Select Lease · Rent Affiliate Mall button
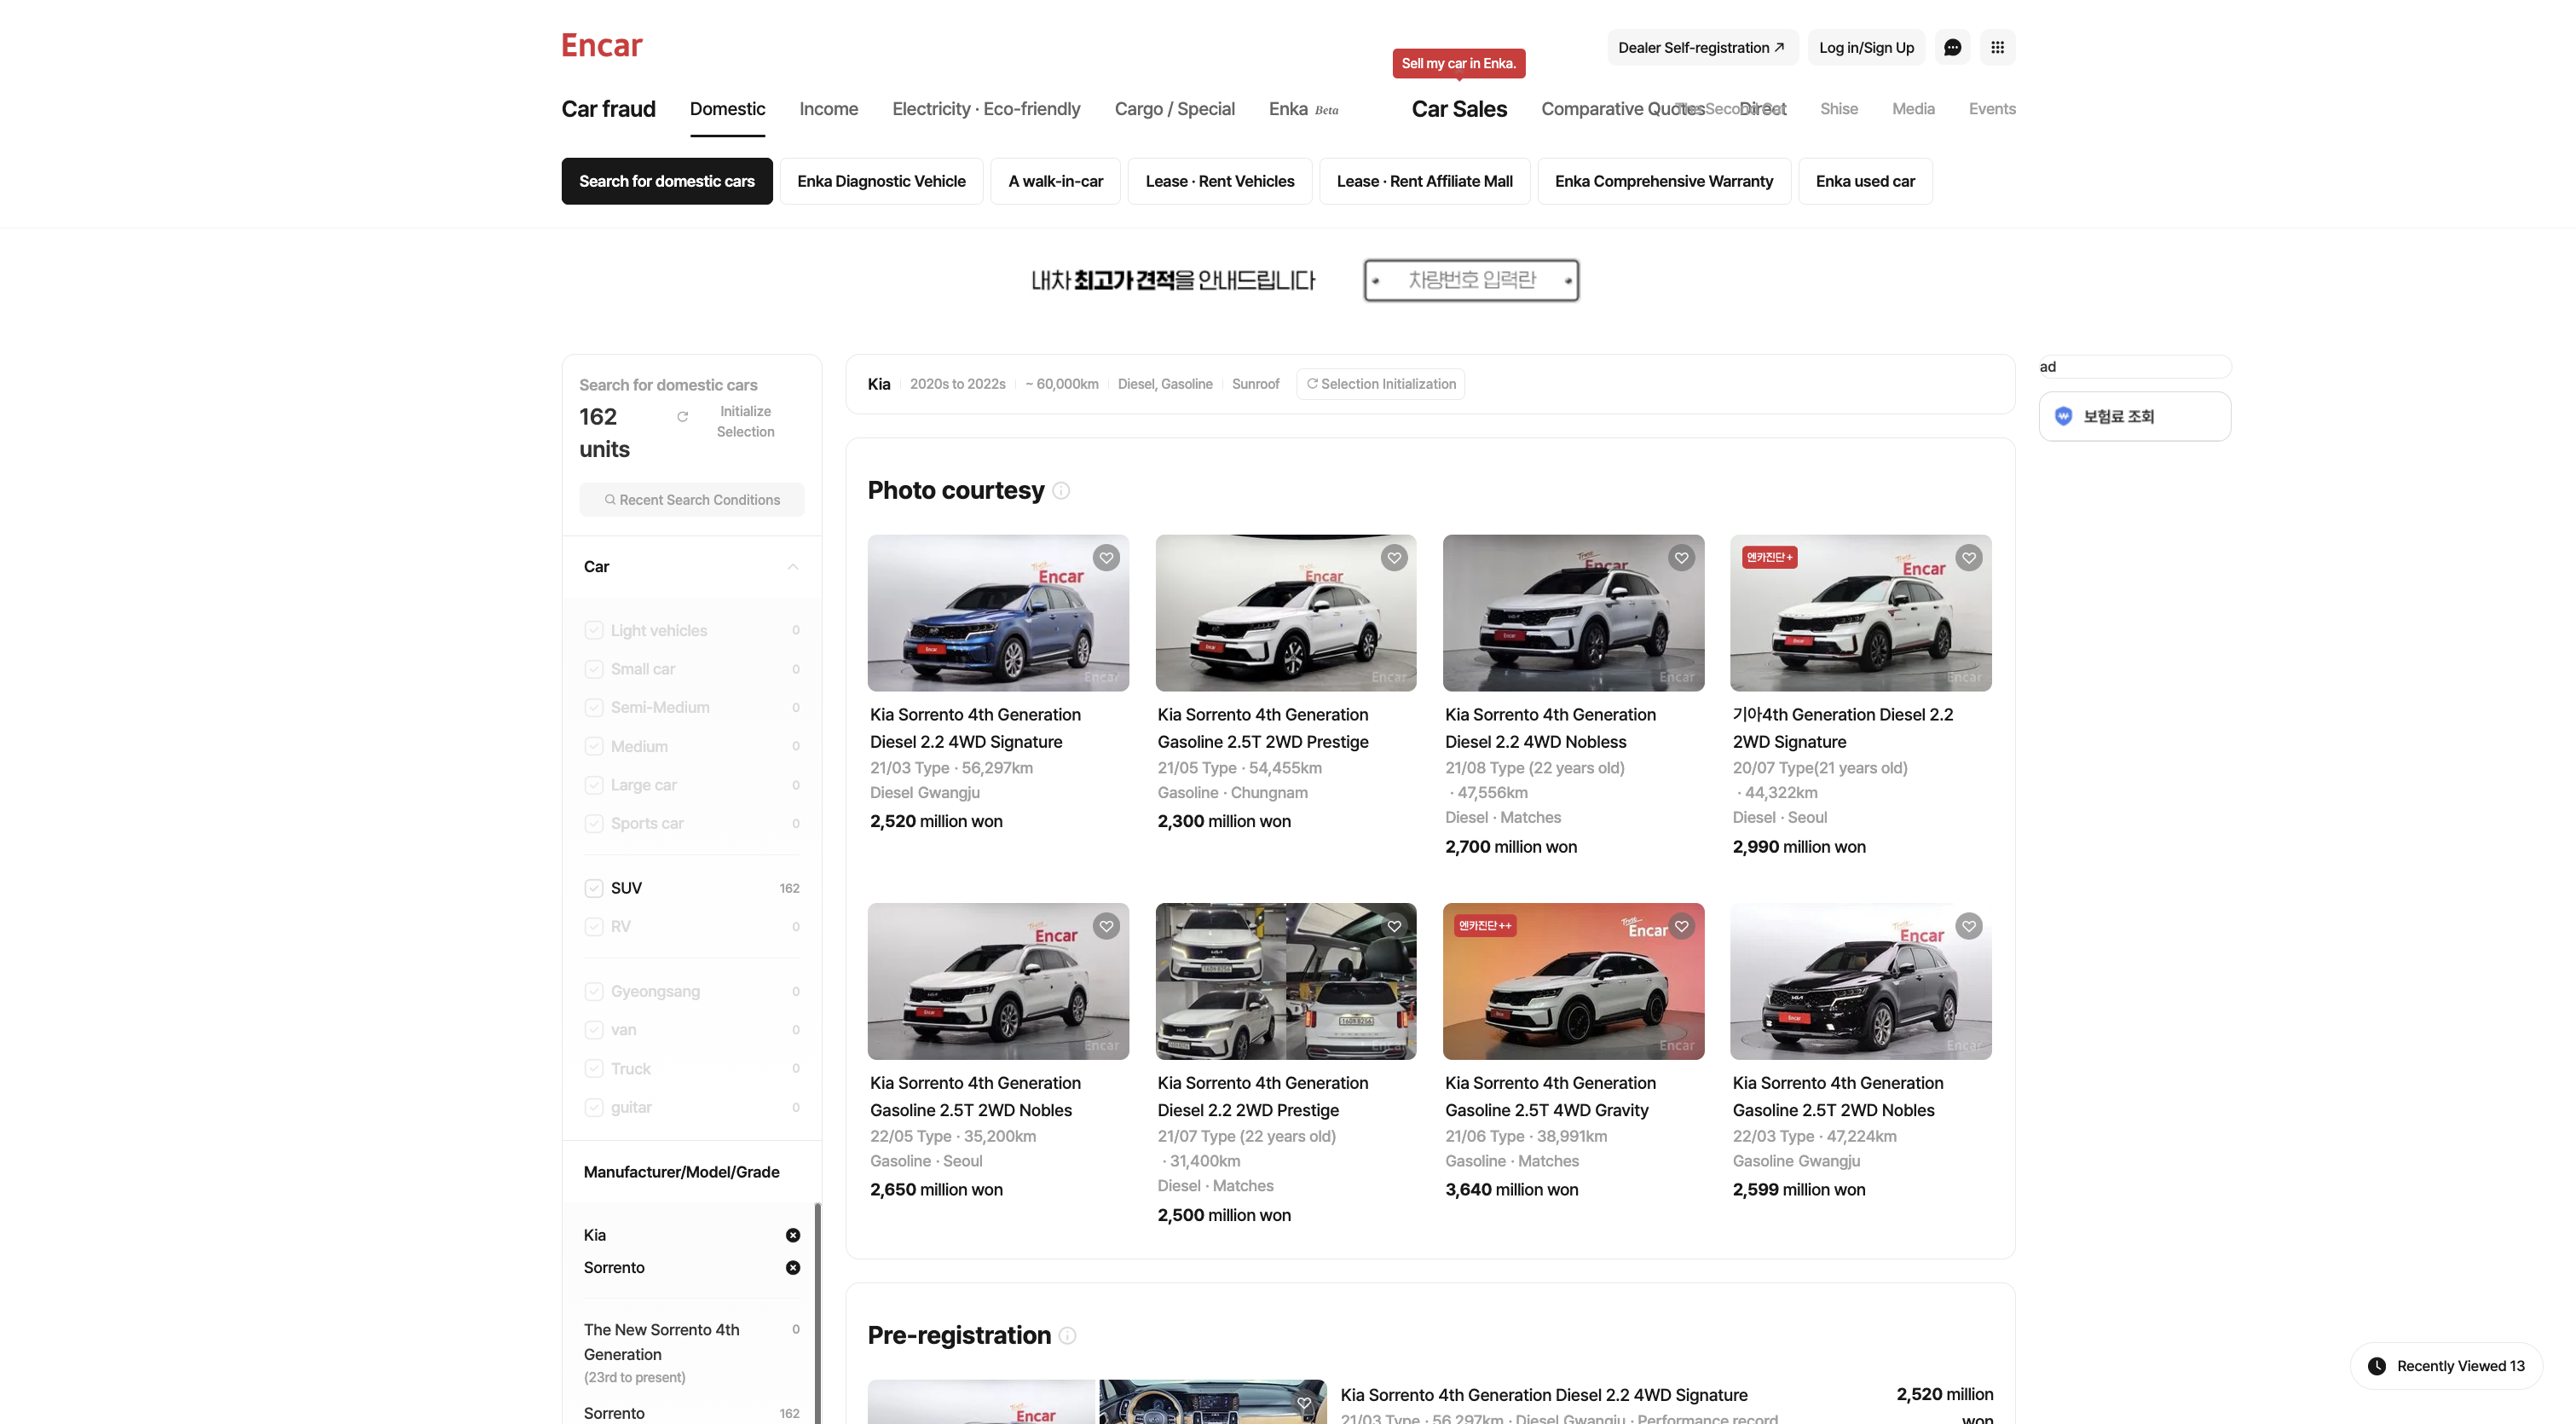Image resolution: width=2576 pixels, height=1424 pixels. 1424,181
